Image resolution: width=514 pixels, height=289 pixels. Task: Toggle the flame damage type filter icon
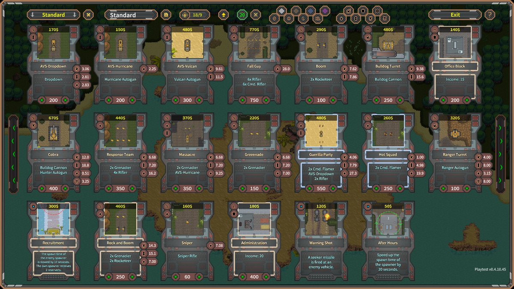341,18
